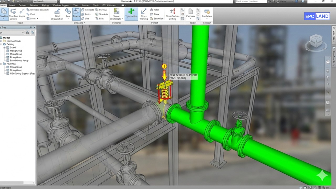The width and height of the screenshot is (336, 189).
Task: Open the search dropdown in Model Tree
Action: pos(23,33)
